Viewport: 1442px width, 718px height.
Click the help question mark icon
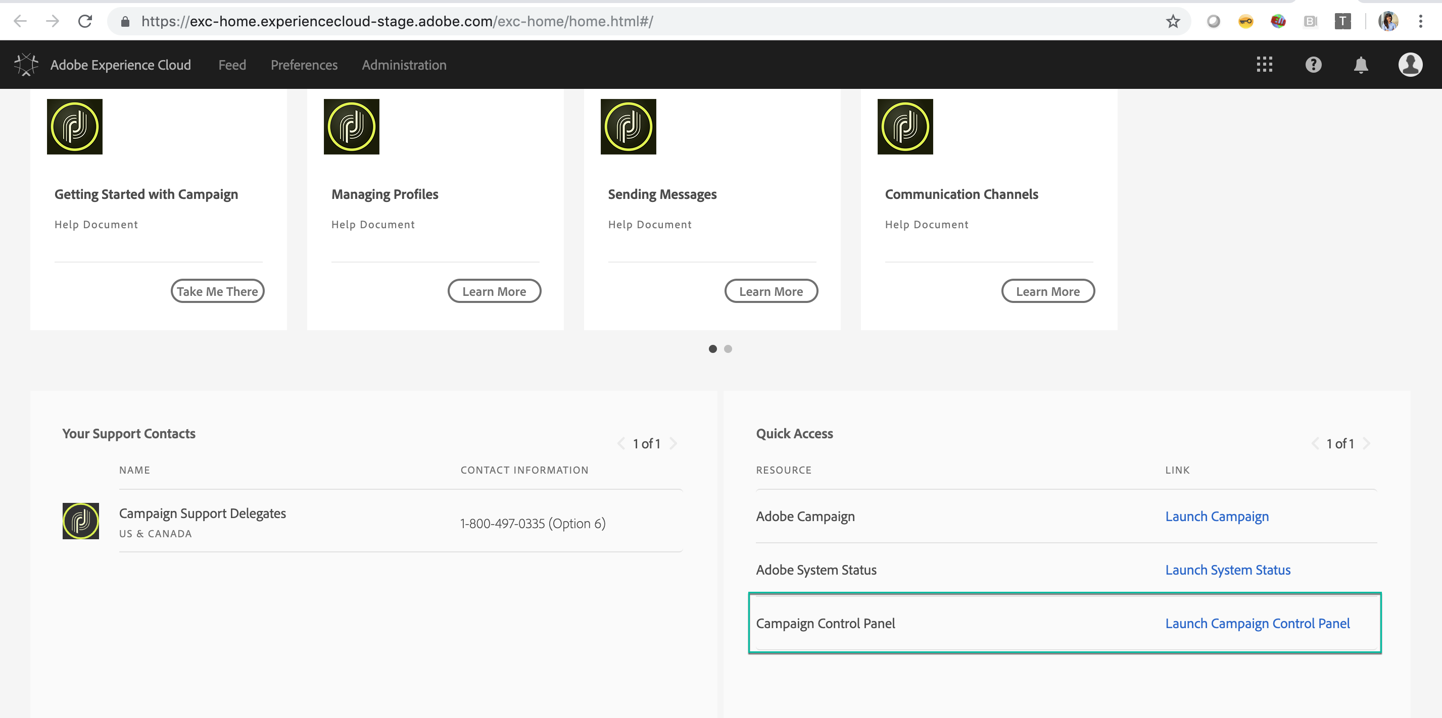[1313, 65]
